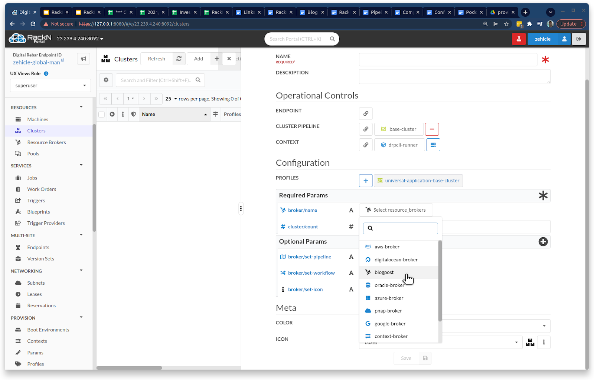Click the logout icon in header
Image resolution: width=594 pixels, height=380 pixels.
point(579,39)
